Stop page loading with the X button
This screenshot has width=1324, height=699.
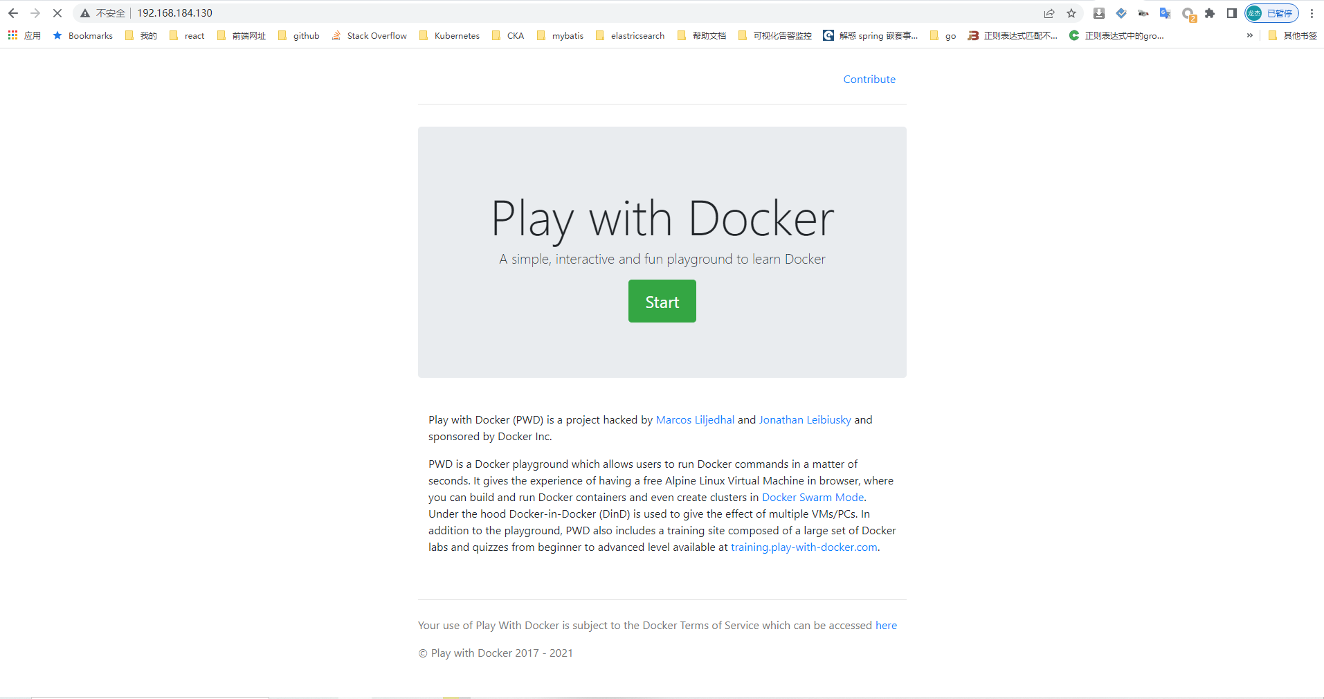(57, 13)
